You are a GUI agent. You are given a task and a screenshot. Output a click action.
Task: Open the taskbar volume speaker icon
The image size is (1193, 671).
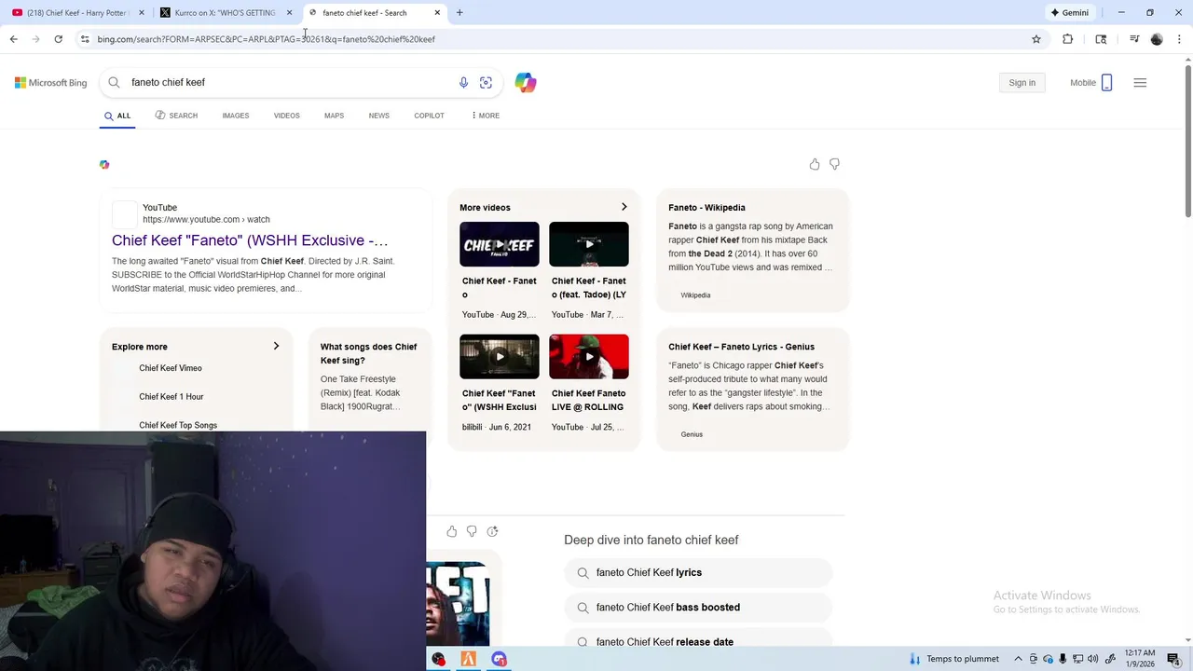[1092, 659]
